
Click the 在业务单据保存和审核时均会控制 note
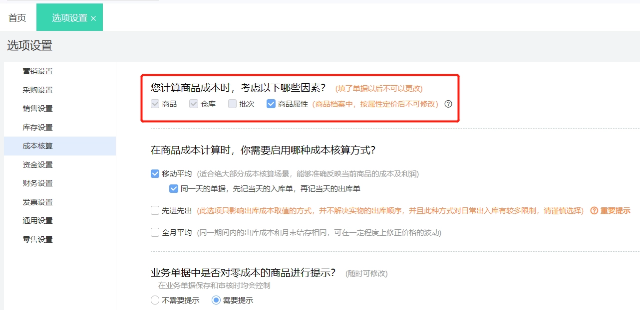pos(214,286)
